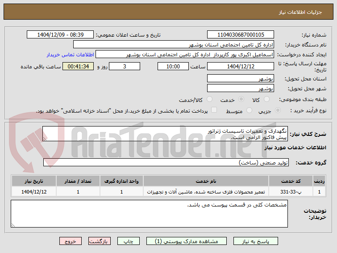337x253 pixels.
Task: Click the days remaining field showing 3
Action: tap(125, 66)
